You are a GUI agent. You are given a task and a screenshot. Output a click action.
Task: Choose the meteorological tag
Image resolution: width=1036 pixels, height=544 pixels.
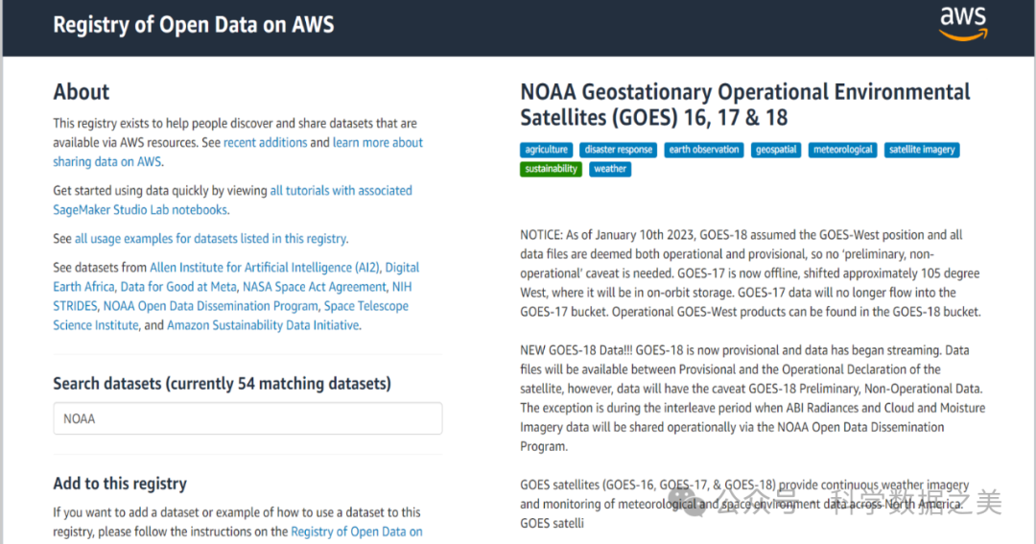pos(842,150)
